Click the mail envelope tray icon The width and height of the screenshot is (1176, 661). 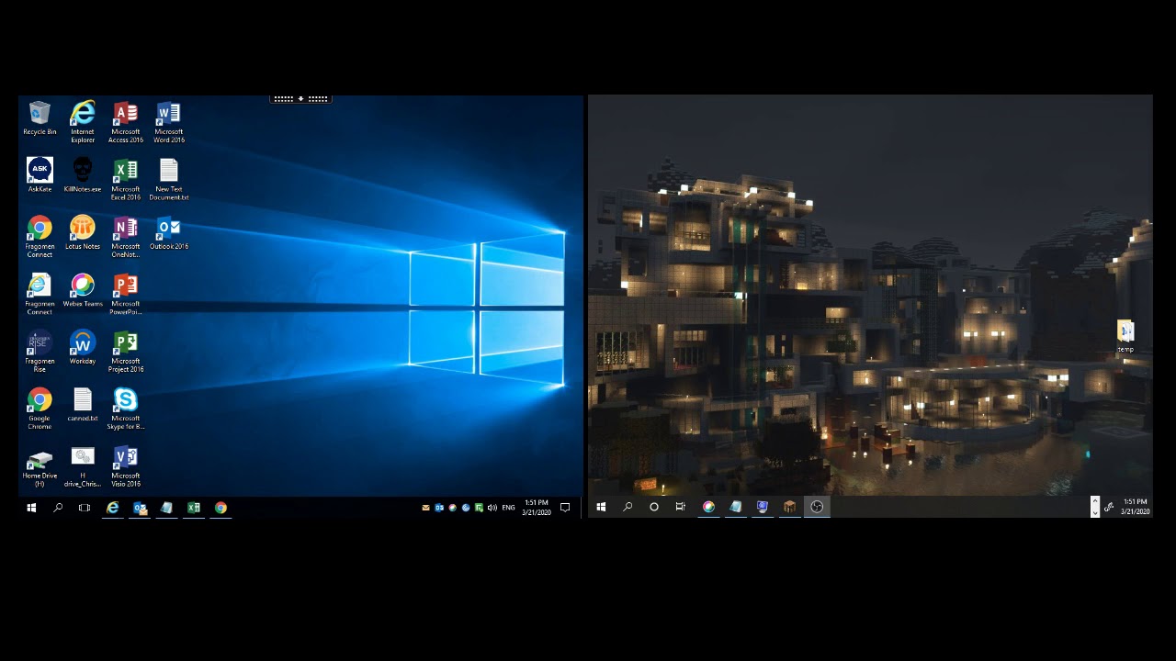click(425, 508)
